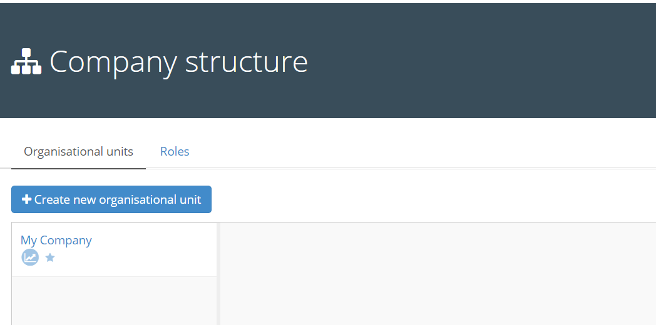Screen dimensions: 656x325
Task: Open the My Company link
Action: pyautogui.click(x=56, y=240)
